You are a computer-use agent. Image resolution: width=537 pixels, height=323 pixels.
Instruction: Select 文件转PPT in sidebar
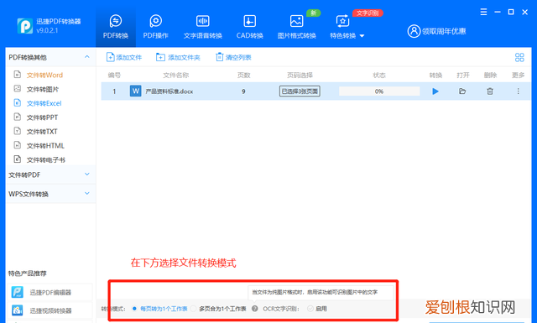pos(42,117)
